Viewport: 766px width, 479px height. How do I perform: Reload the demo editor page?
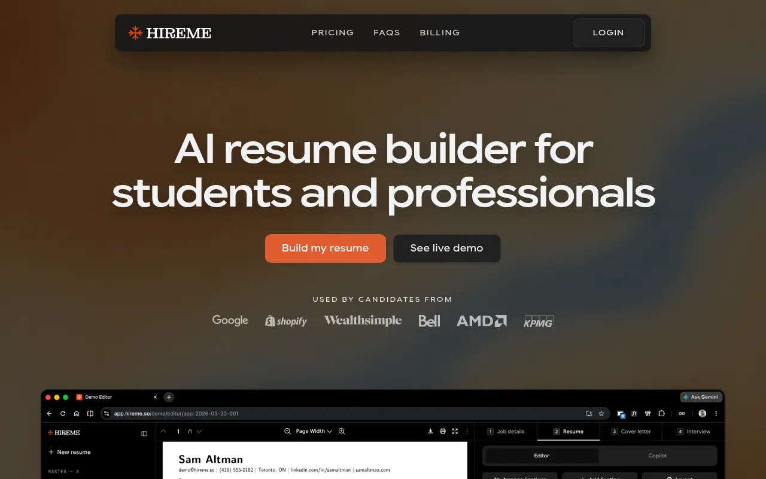pyautogui.click(x=63, y=413)
